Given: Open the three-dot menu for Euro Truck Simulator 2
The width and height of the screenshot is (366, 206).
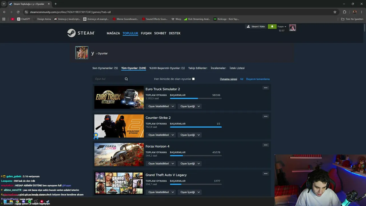Looking at the screenshot, I should click(266, 88).
